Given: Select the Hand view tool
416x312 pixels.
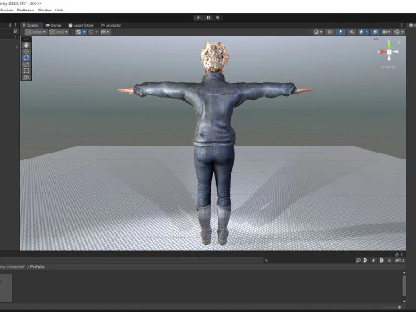Looking at the screenshot, I should (26, 45).
